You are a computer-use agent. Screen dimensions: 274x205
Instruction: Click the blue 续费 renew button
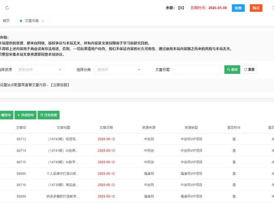point(238,8)
